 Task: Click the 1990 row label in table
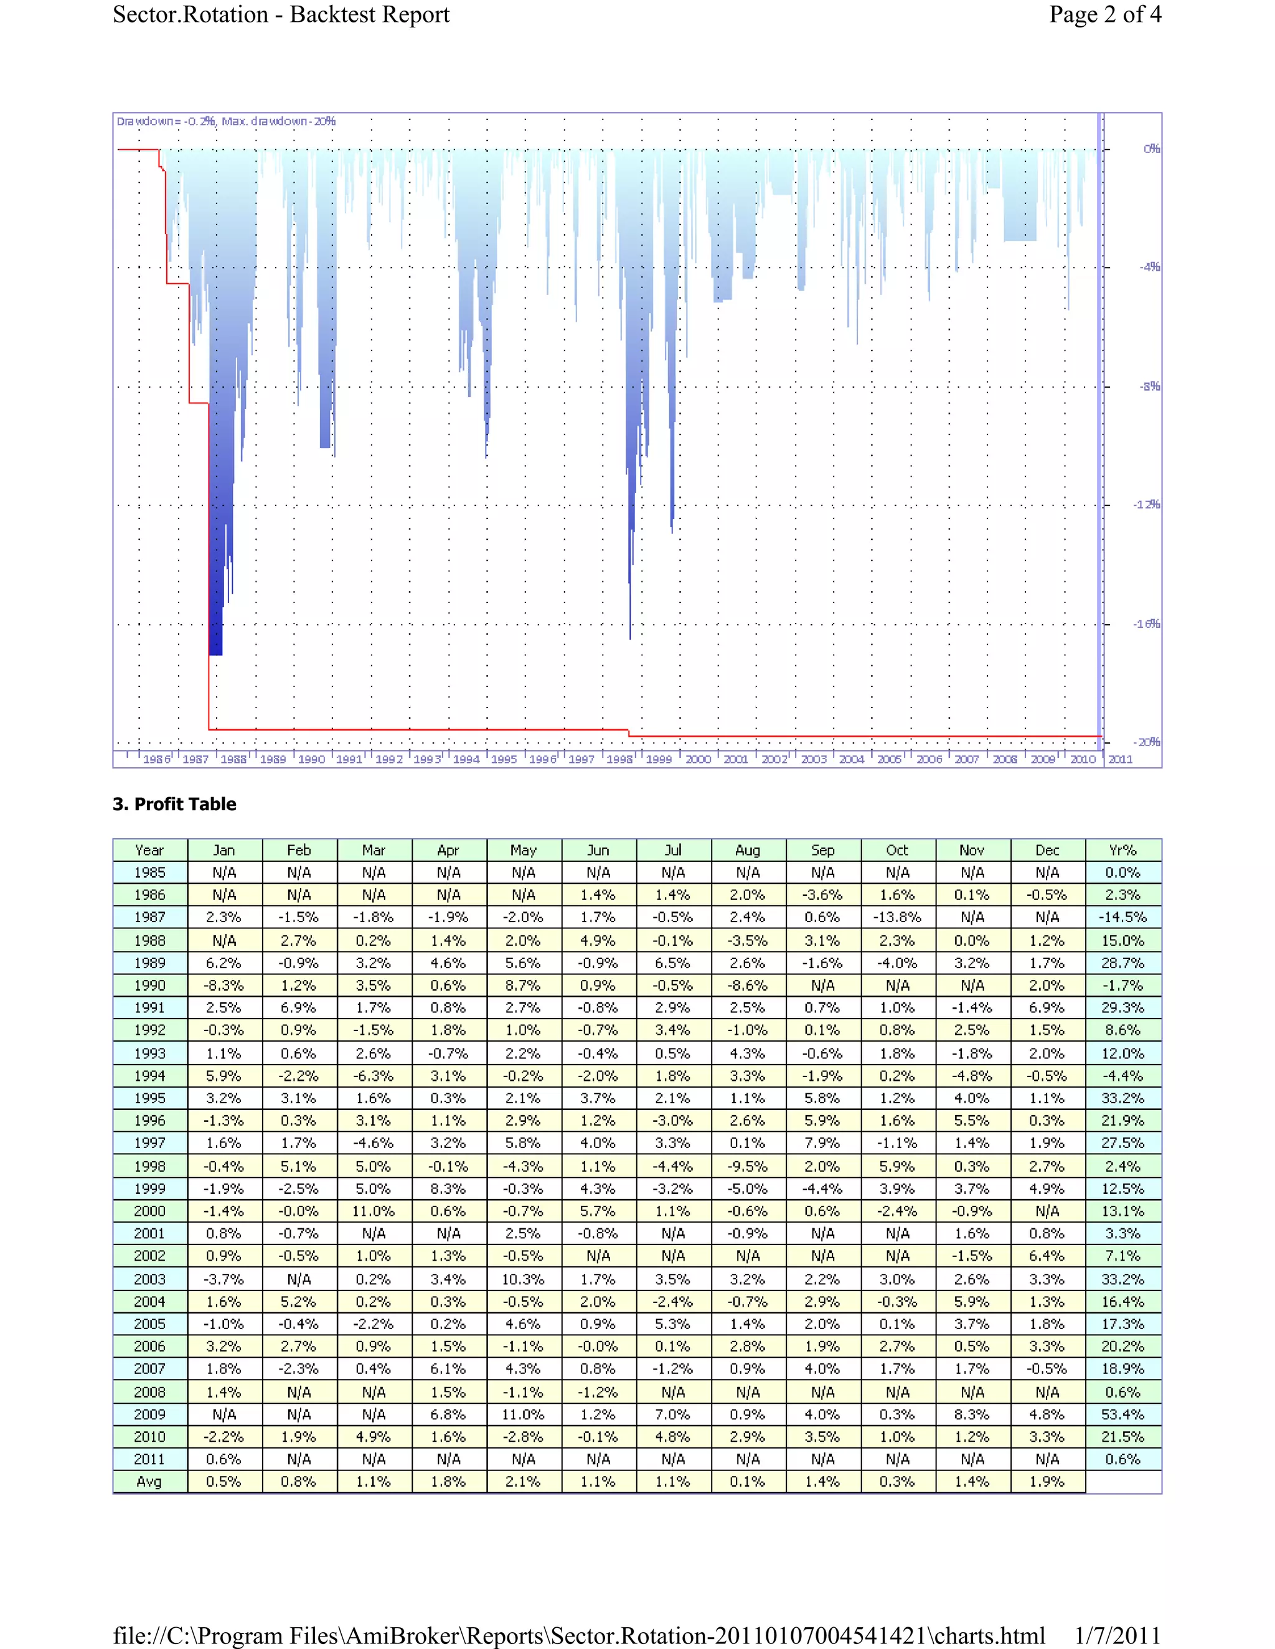pos(149,985)
